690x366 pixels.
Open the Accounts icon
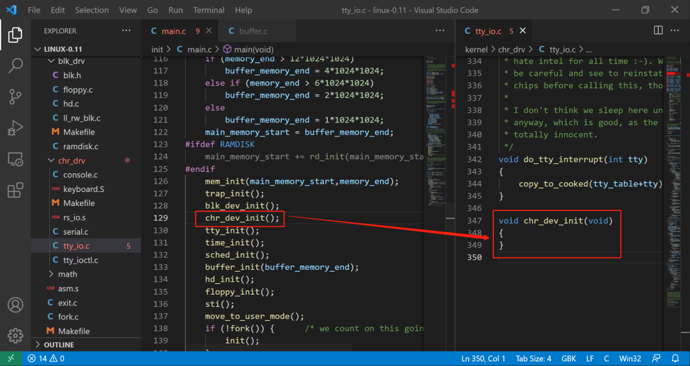(15, 305)
